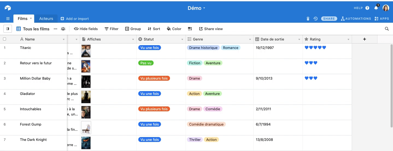The width and height of the screenshot is (393, 151).
Task: Open the Statut column dropdown arrow
Action: pyautogui.click(x=182, y=39)
